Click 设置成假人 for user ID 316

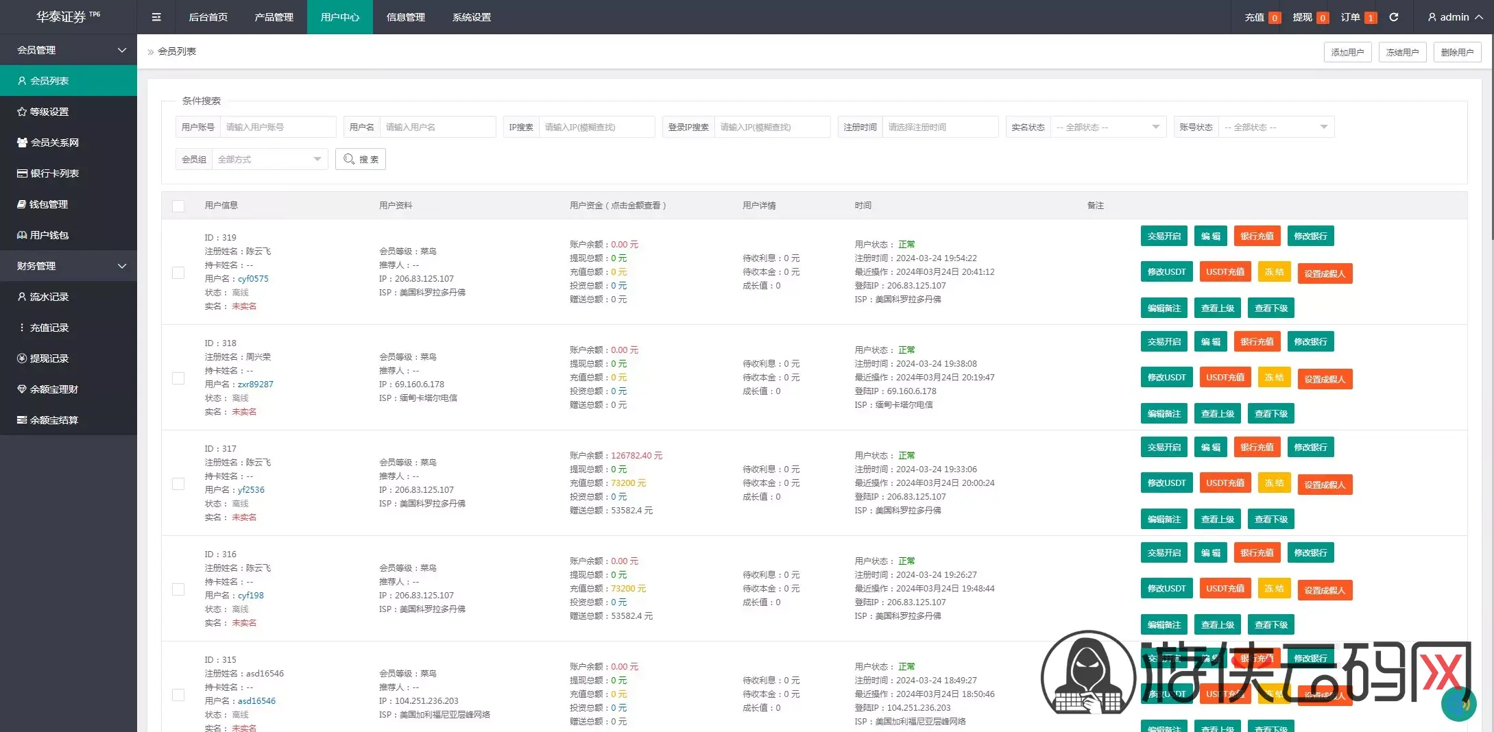1325,590
